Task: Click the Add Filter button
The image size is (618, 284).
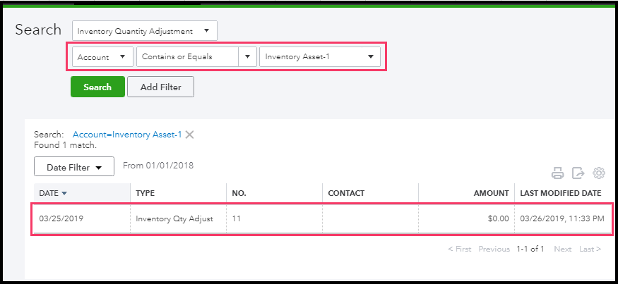Action: pos(160,87)
